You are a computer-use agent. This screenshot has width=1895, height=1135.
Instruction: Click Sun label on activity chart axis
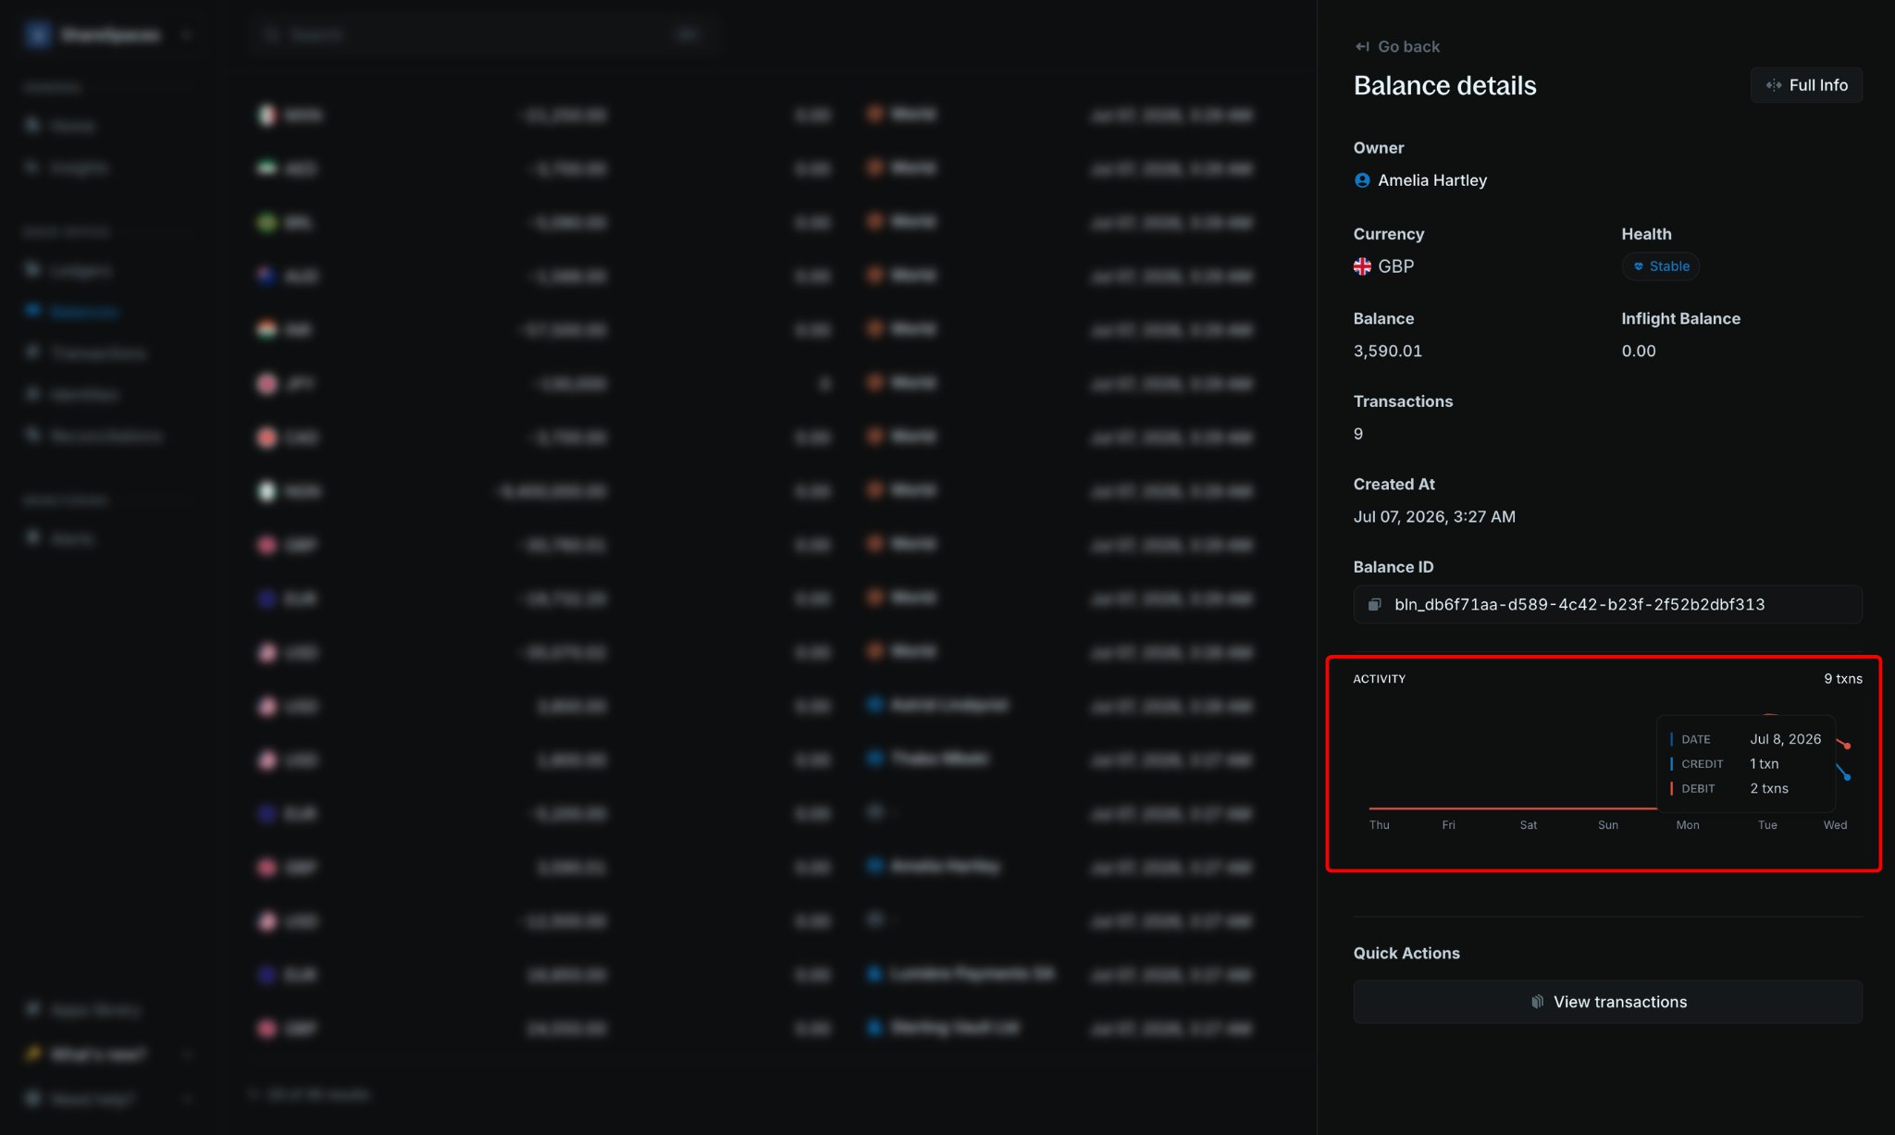1607,825
